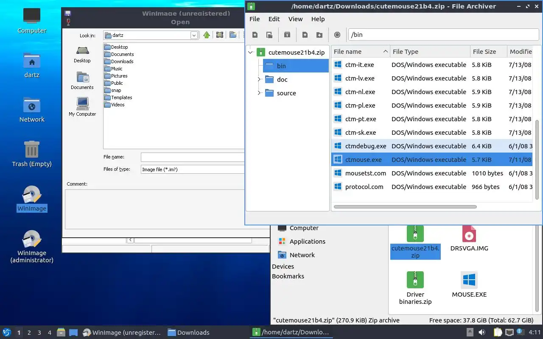Click Create New Folder icon in Open dialog
Image resolution: width=543 pixels, height=339 pixels.
[233, 35]
